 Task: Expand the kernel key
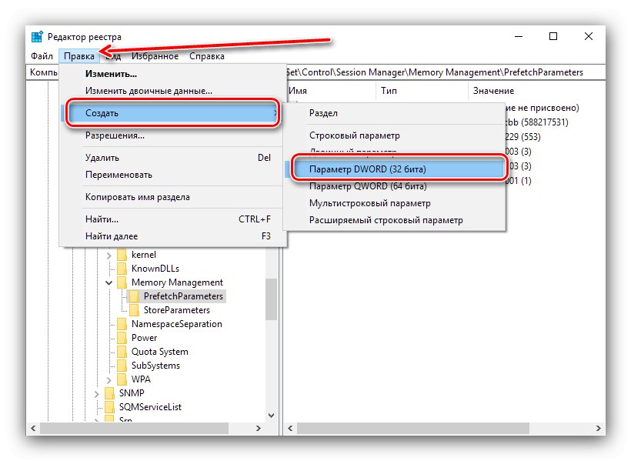[x=109, y=255]
